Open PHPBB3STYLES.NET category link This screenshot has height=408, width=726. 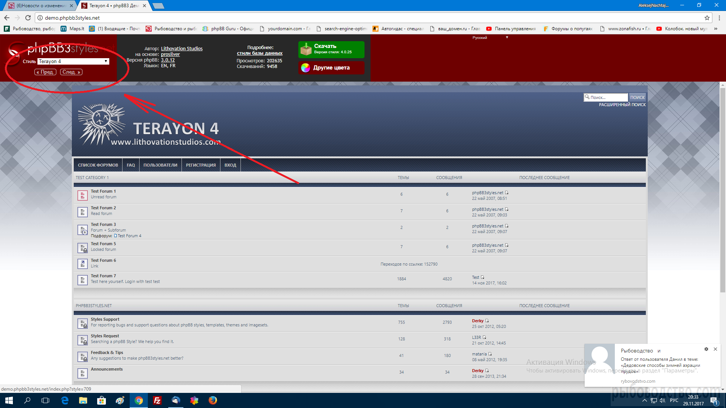tap(93, 306)
